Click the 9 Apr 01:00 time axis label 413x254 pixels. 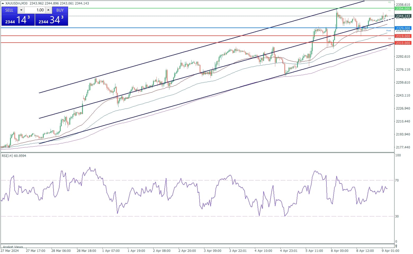[x=390, y=251]
